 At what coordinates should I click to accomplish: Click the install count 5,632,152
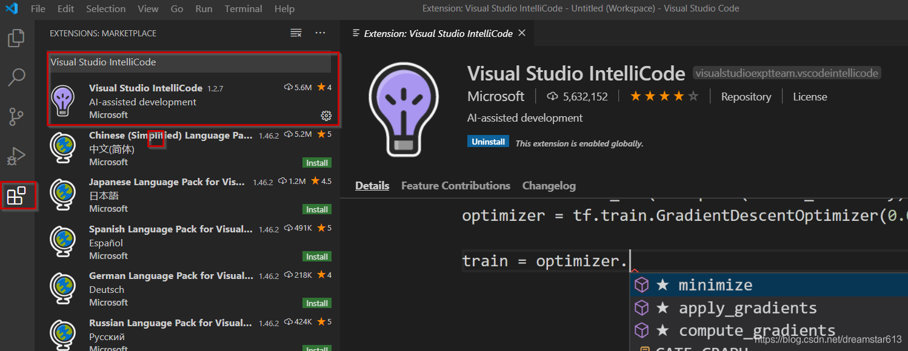click(578, 96)
